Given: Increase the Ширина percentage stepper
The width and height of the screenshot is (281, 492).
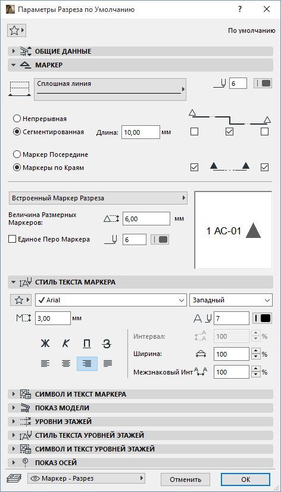Looking at the screenshot, I should tap(256, 351).
